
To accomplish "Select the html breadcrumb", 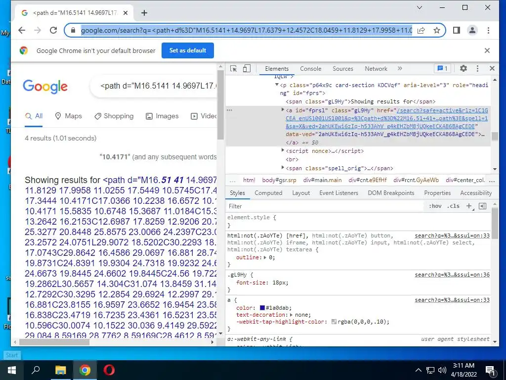I will (x=249, y=180).
